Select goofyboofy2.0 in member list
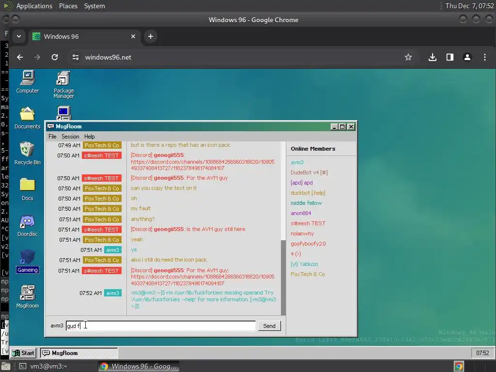 click(x=308, y=244)
